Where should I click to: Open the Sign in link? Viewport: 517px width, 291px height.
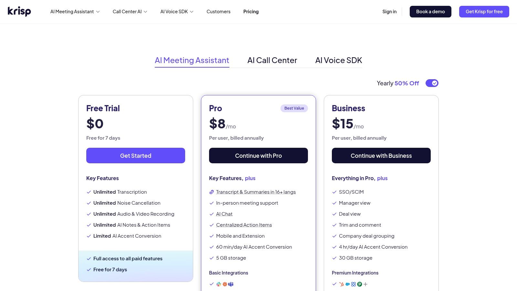[389, 12]
